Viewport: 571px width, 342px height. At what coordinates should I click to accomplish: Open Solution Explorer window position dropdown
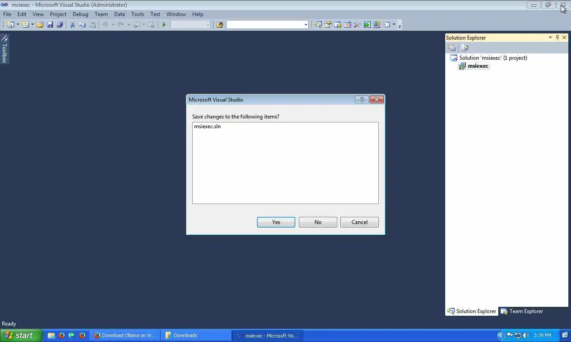coord(550,37)
